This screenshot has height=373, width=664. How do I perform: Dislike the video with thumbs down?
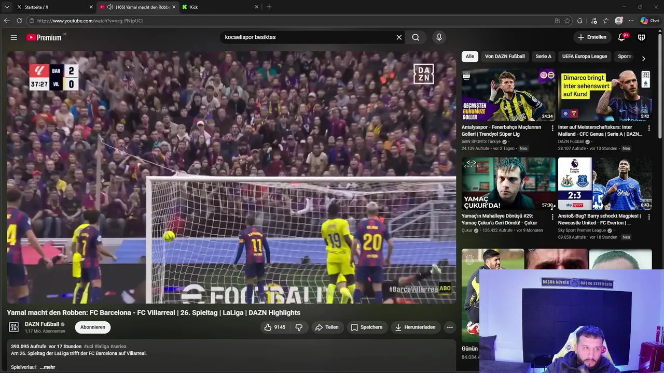[x=299, y=327]
